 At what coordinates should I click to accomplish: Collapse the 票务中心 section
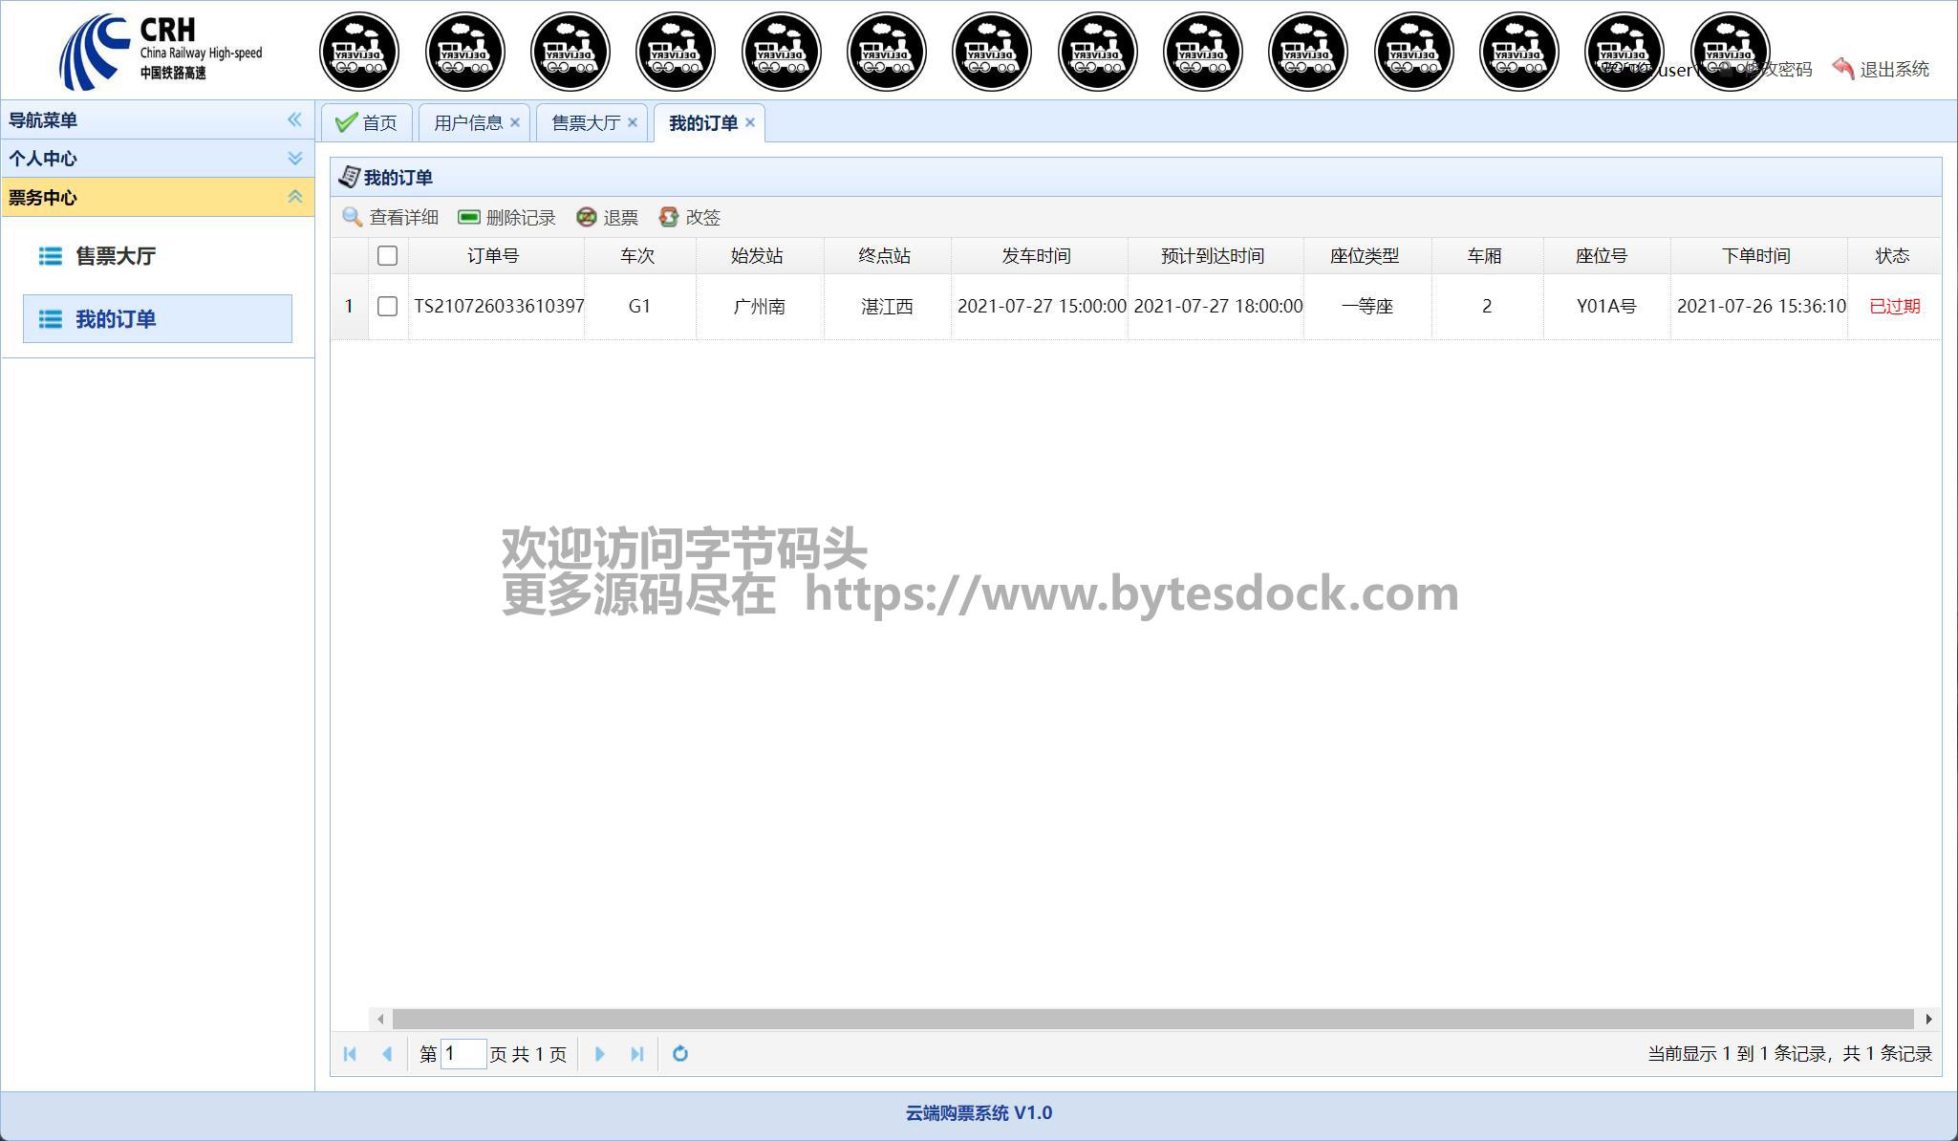tap(294, 197)
